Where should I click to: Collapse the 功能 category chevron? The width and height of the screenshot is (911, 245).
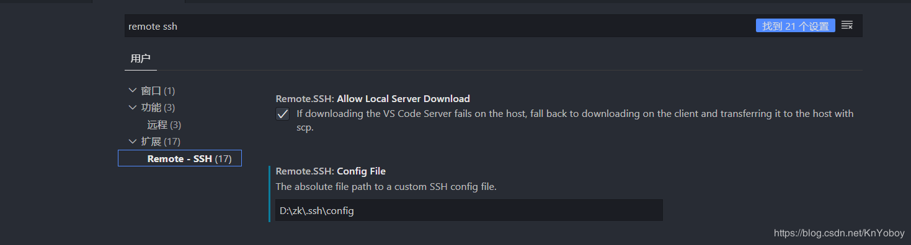click(x=132, y=107)
